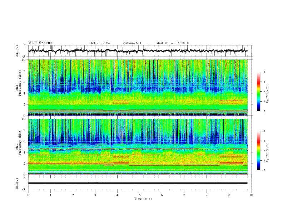Click the "VLF Spectra" plot title
Image resolution: width=283 pixels, height=219 pixels.
coord(40,43)
